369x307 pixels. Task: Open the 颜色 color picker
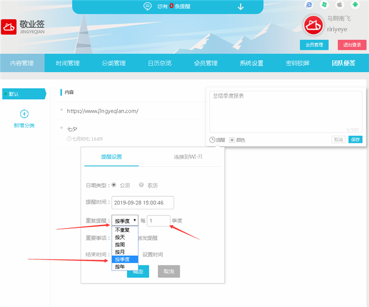(x=237, y=140)
